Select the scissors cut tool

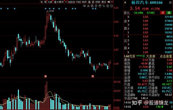tap(88, 6)
